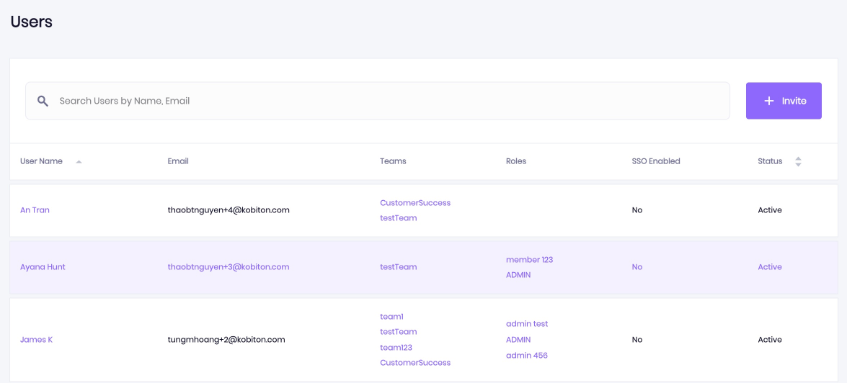Click Active status in Ayana Hunt row
847x383 pixels.
pyautogui.click(x=770, y=266)
